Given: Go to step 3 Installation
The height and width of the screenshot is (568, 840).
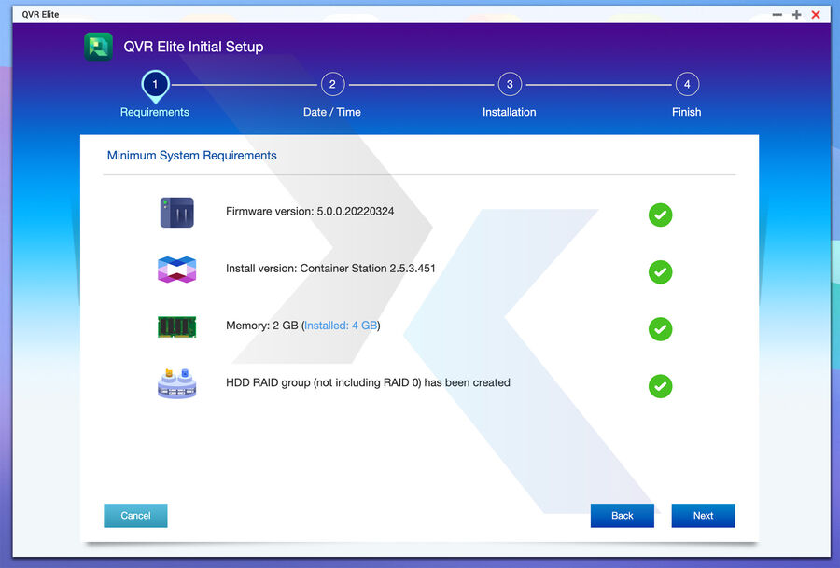Looking at the screenshot, I should [x=510, y=85].
